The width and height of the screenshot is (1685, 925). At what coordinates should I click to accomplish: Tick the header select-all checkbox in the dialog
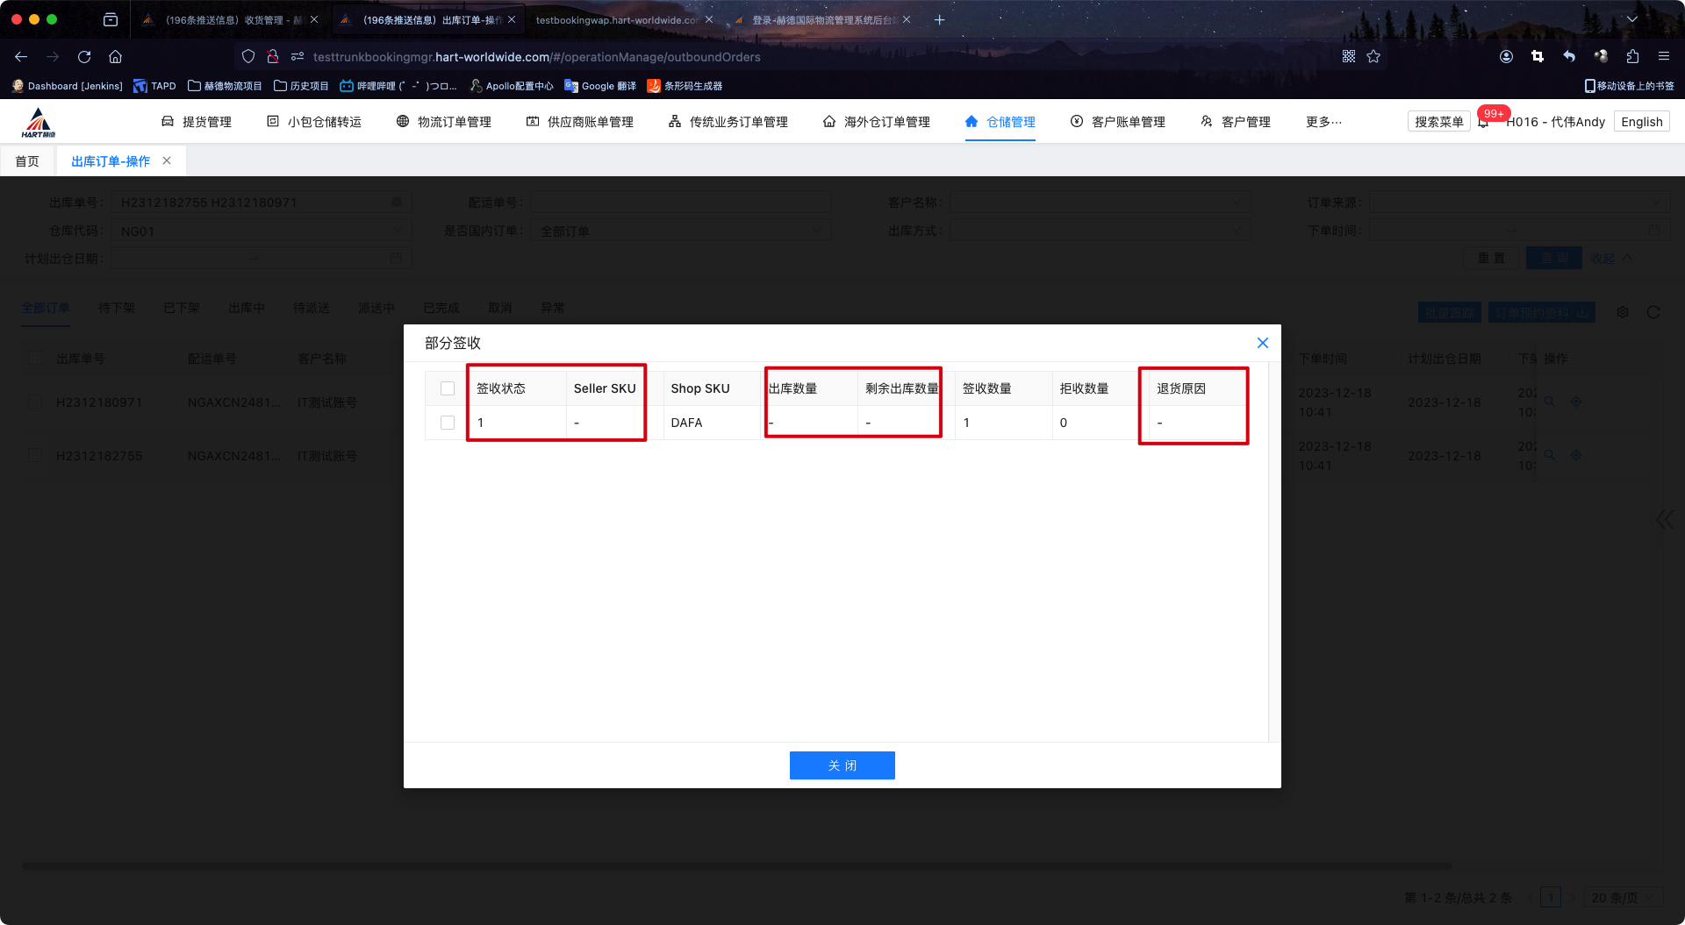448,388
